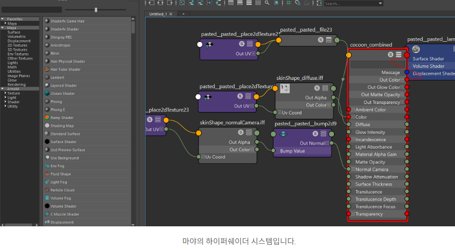Click the Ramp Shader swatch icon
The image size is (455, 250).
(x=47, y=118)
